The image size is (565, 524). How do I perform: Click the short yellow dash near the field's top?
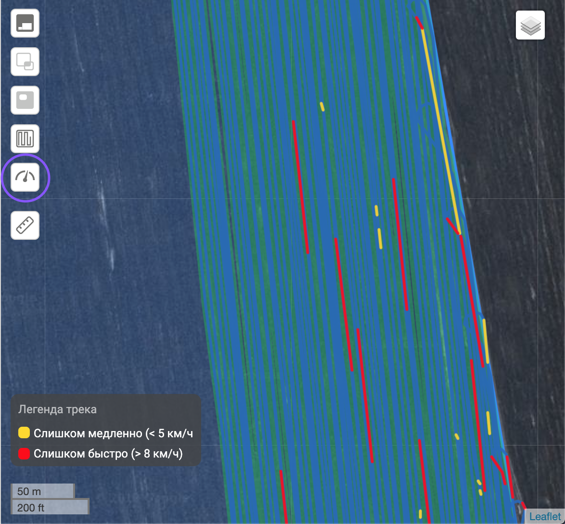[x=322, y=106]
